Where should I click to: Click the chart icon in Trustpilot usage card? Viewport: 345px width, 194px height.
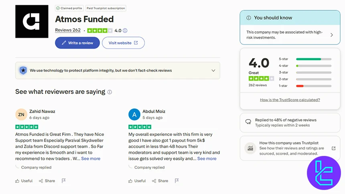pos(250,148)
